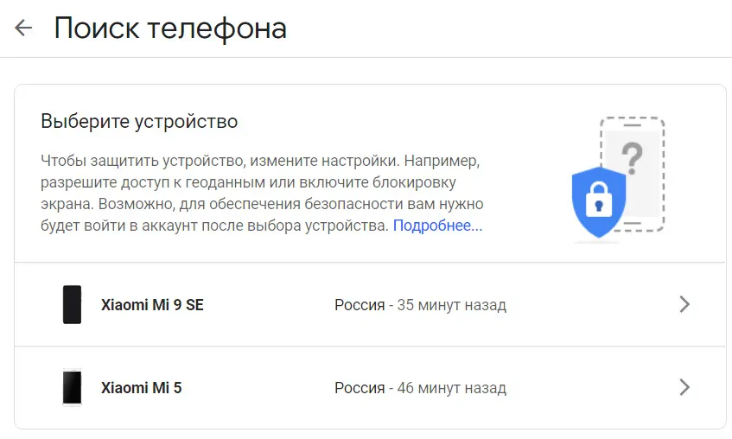Click the "Поиск телефона" page title
This screenshot has width=732, height=439.
pyautogui.click(x=170, y=28)
